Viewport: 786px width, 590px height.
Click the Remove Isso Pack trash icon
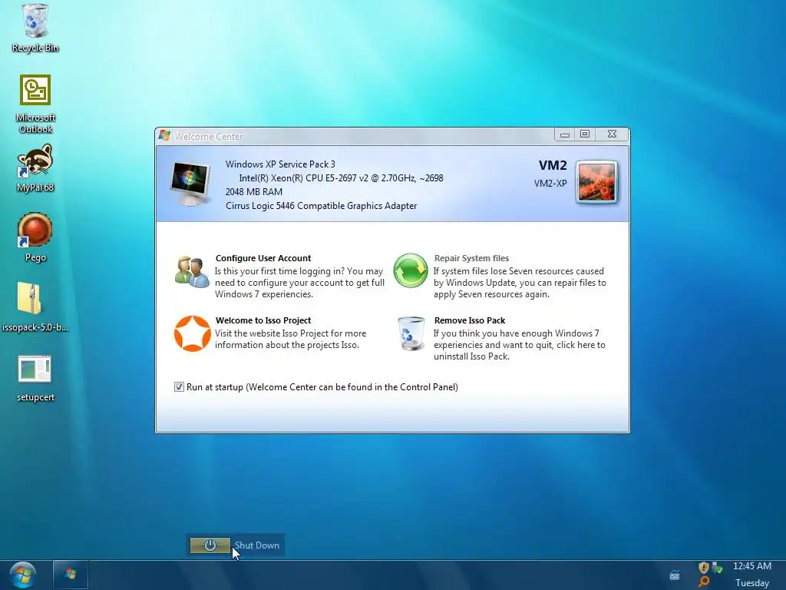pos(411,333)
